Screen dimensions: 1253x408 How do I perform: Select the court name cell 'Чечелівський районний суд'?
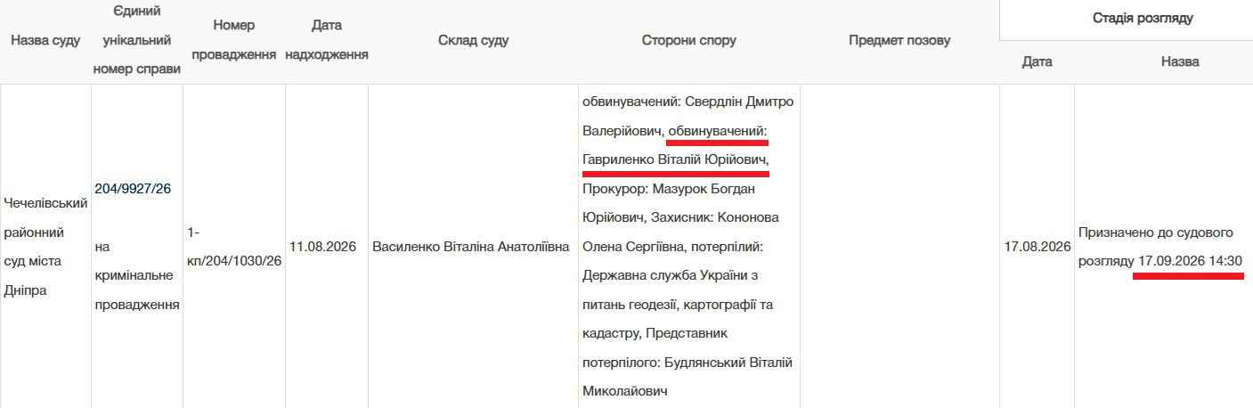tap(45, 247)
